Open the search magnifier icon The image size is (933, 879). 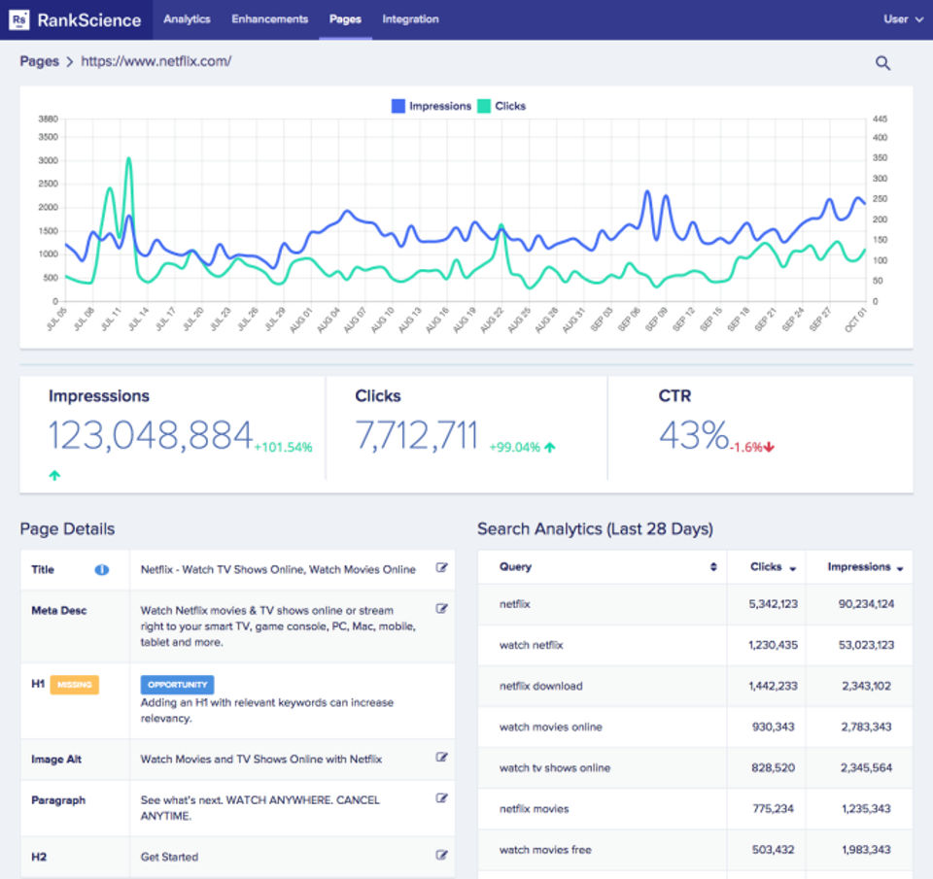click(x=882, y=63)
